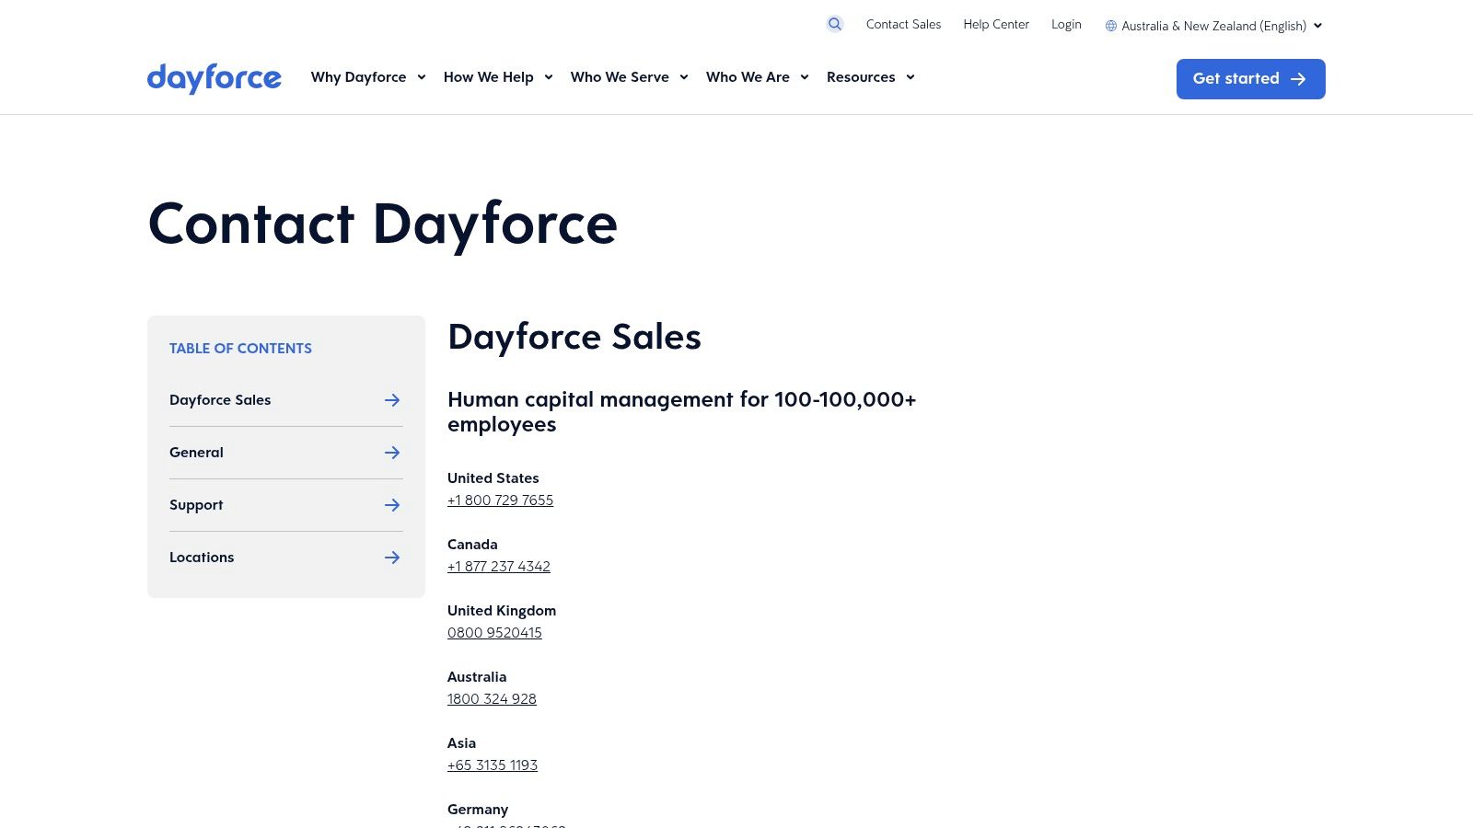
Task: Click the Australia country label
Action: click(477, 677)
